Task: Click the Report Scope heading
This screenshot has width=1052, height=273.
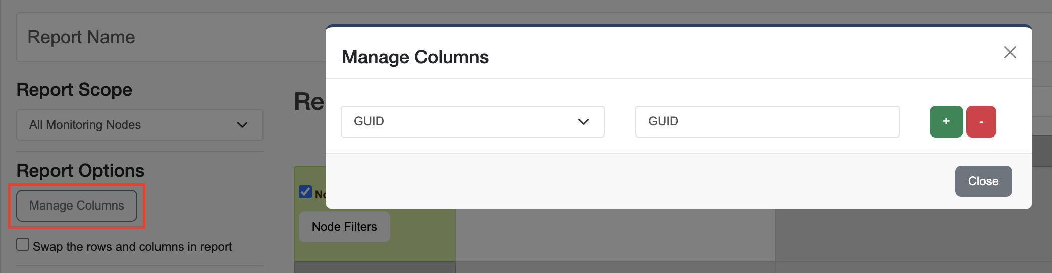Action: tap(74, 90)
